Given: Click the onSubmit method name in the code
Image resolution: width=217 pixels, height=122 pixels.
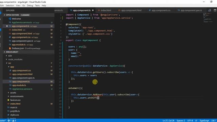Looking at the screenshot, I should tap(74, 88).
